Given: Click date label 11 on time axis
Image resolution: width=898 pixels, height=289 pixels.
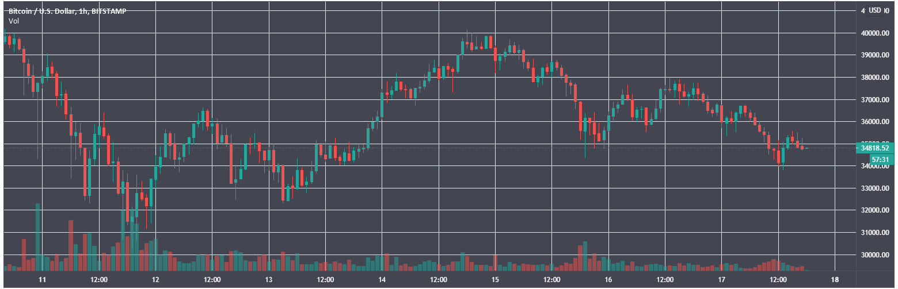Looking at the screenshot, I should (41, 280).
